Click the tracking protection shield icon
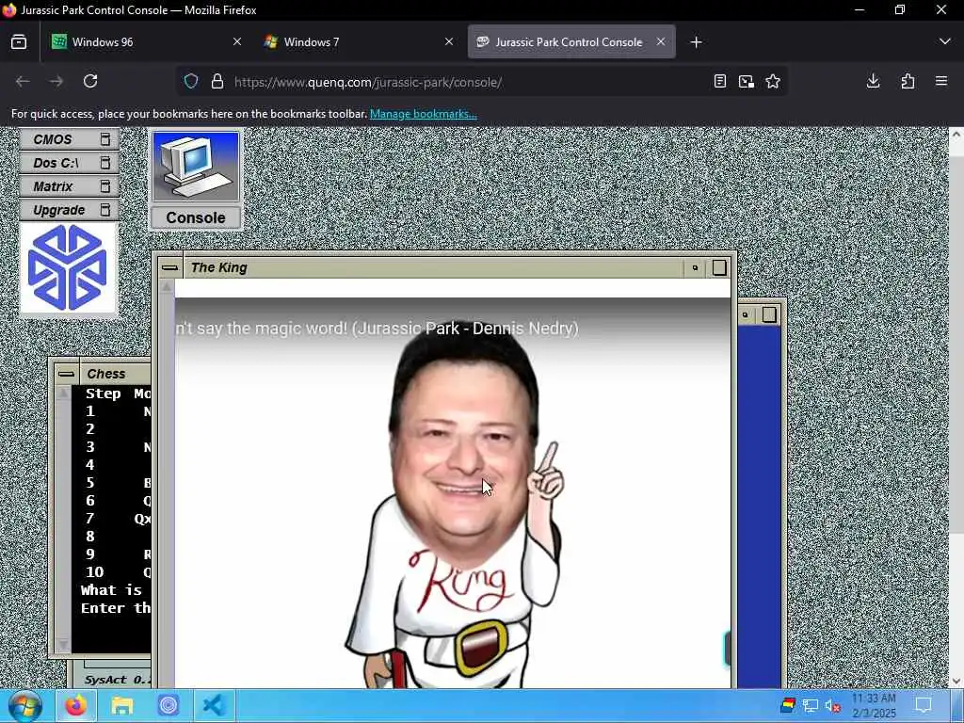Image resolution: width=964 pixels, height=723 pixels. click(191, 81)
